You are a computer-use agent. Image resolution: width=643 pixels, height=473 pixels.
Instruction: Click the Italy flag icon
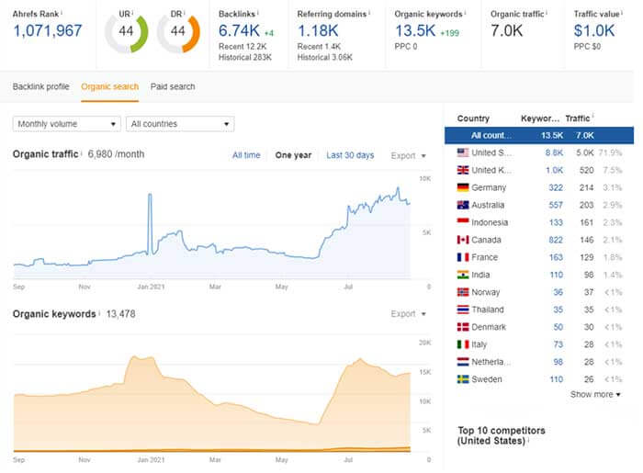click(x=463, y=344)
